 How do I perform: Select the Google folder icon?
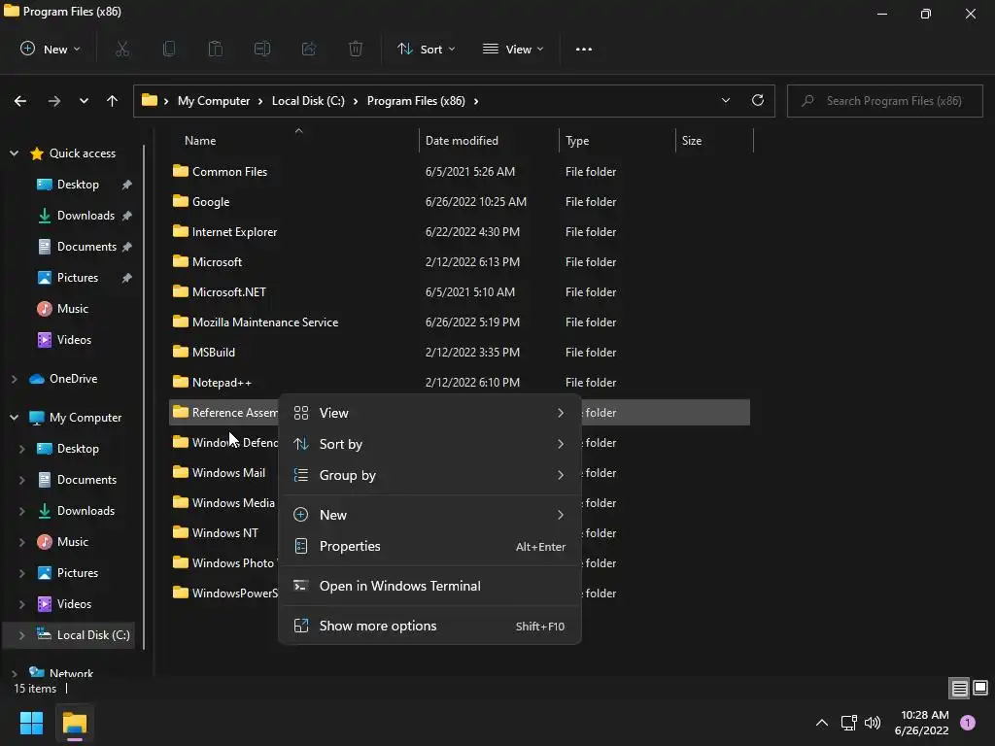pyautogui.click(x=181, y=201)
